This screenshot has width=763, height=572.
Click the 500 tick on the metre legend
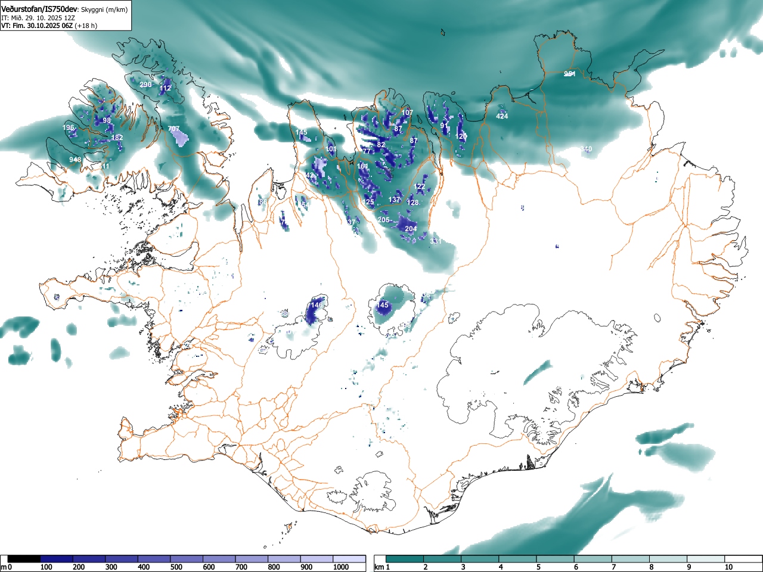tap(176, 567)
